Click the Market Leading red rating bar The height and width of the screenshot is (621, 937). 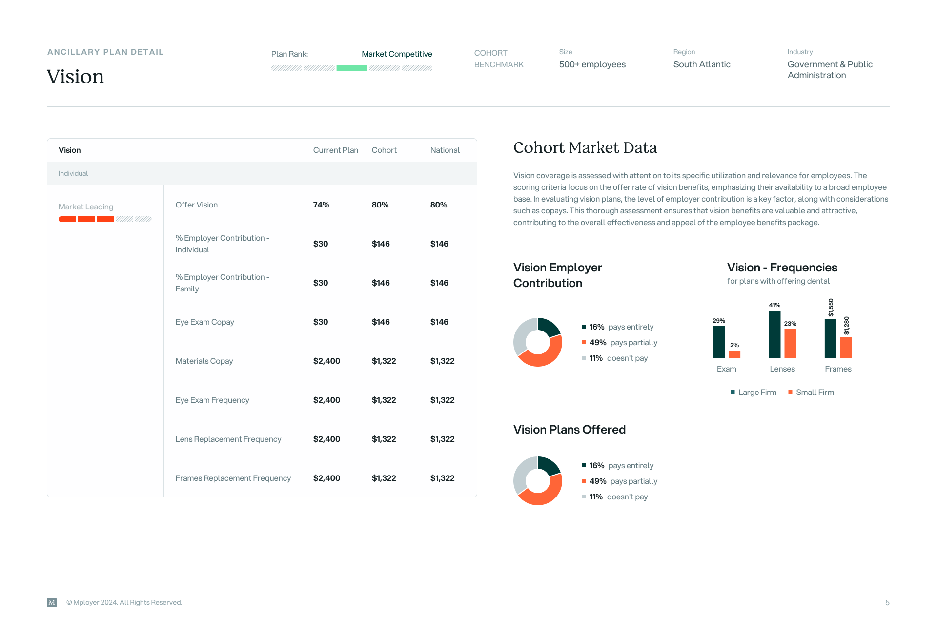pos(86,220)
